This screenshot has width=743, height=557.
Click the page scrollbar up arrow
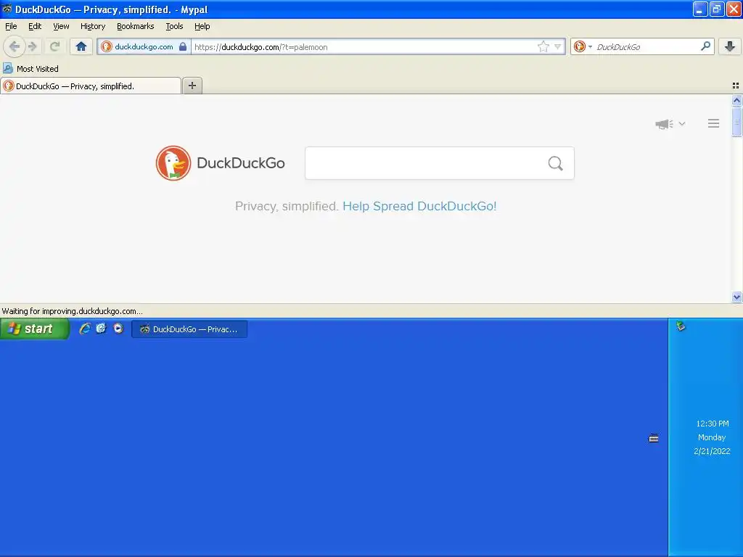click(x=736, y=100)
